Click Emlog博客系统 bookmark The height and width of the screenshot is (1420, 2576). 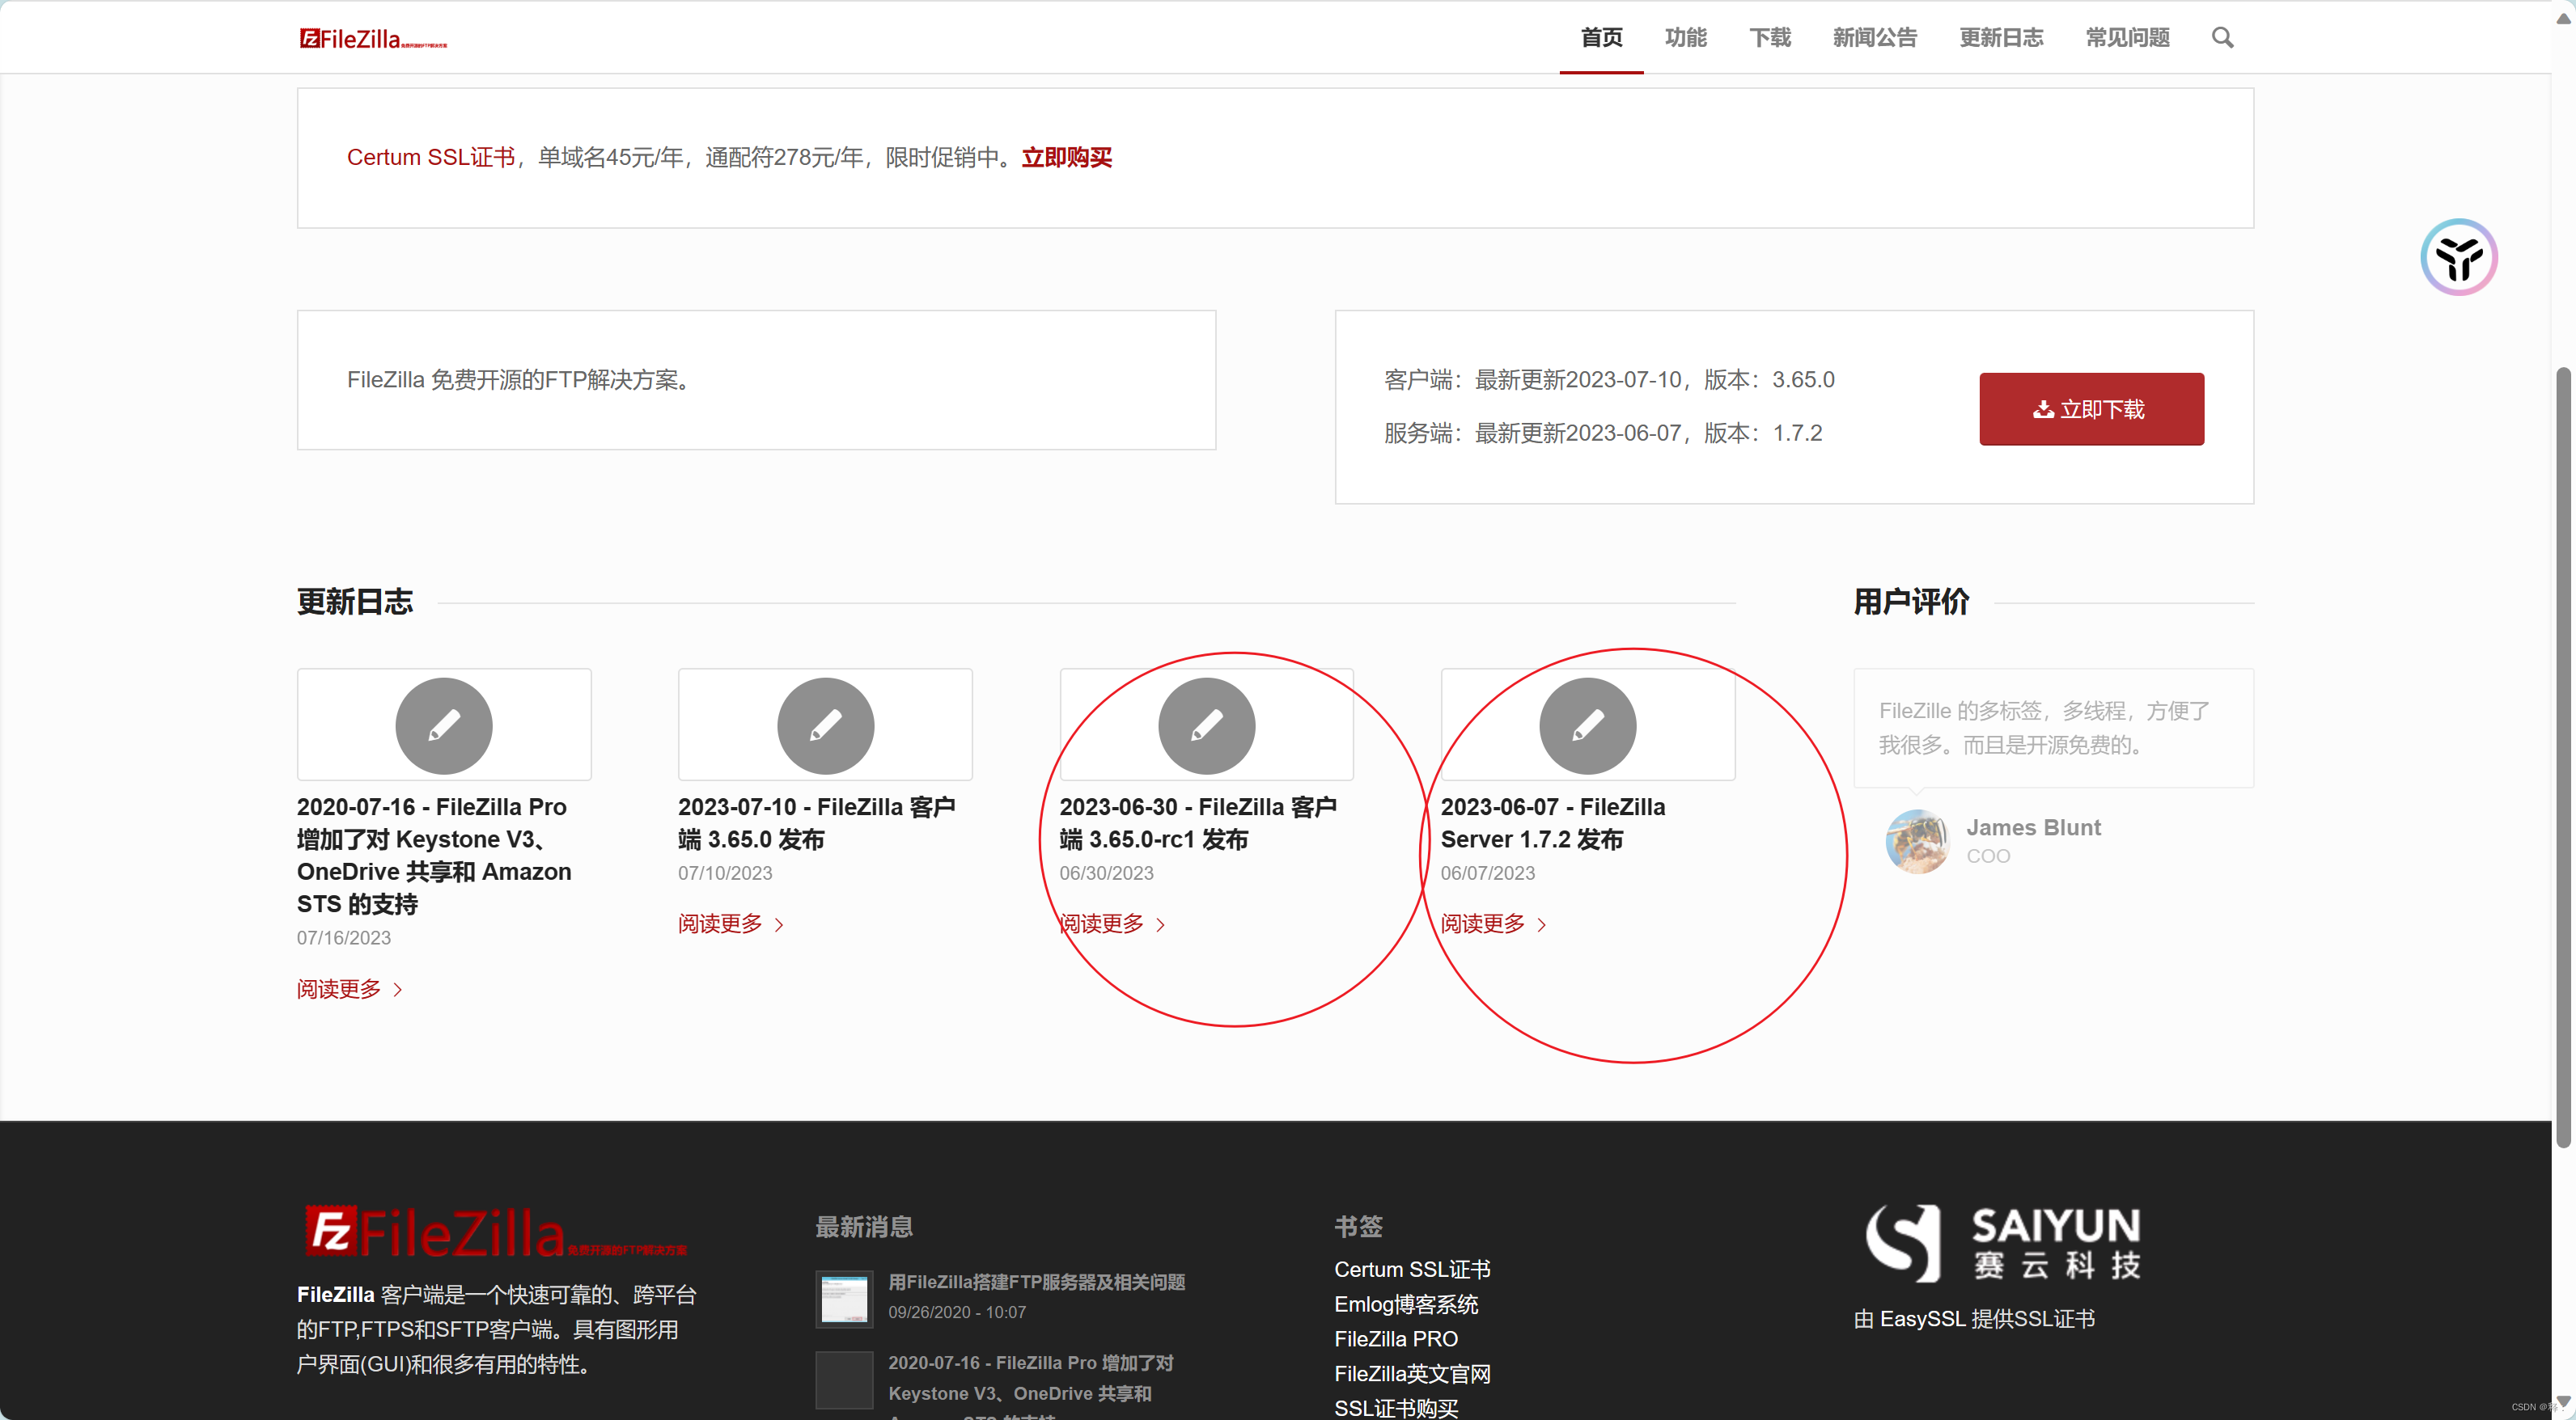(1406, 1304)
